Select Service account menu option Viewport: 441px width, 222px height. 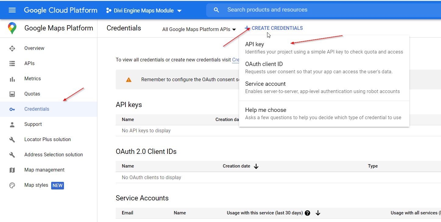click(265, 84)
